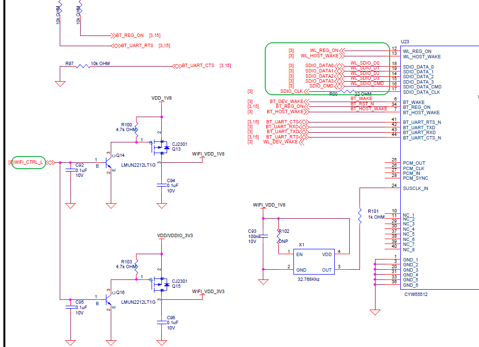Click the SDIO_CLK off-page port label
The height and width of the screenshot is (347, 479).
click(x=291, y=91)
